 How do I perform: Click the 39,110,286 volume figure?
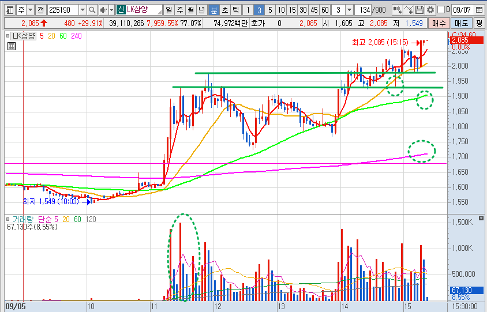[x=127, y=23]
